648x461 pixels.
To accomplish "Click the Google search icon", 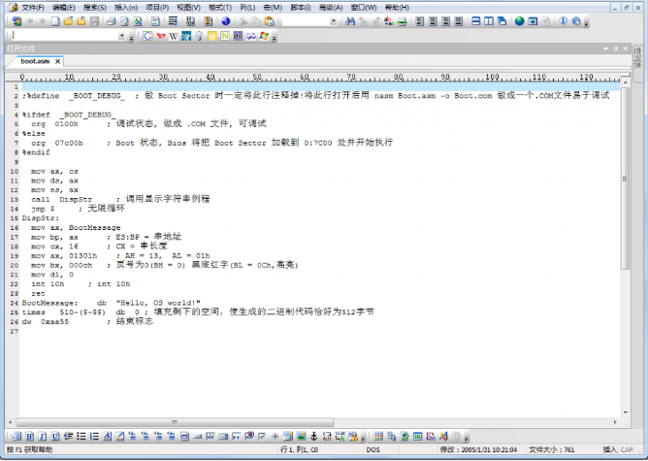I will (147, 36).
